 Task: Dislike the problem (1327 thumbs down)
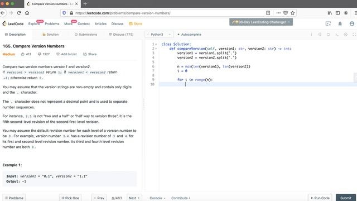pos(44,54)
